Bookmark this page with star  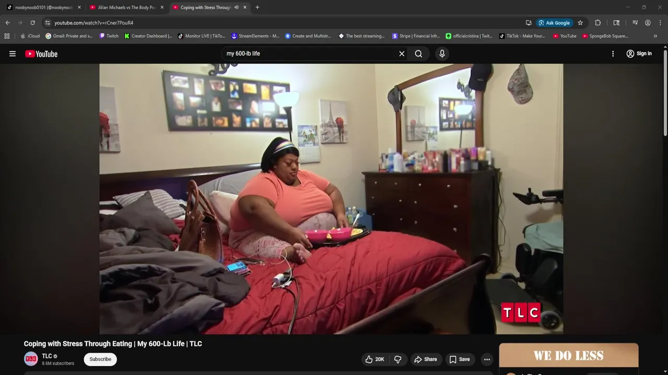tap(580, 23)
